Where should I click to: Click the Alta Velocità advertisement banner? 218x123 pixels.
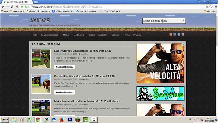click(x=160, y=64)
